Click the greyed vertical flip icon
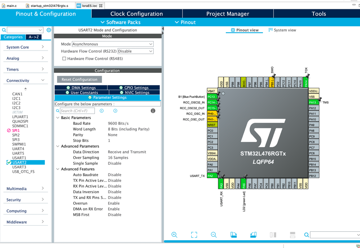Screen dimensions: 360x248 (x=293, y=235)
